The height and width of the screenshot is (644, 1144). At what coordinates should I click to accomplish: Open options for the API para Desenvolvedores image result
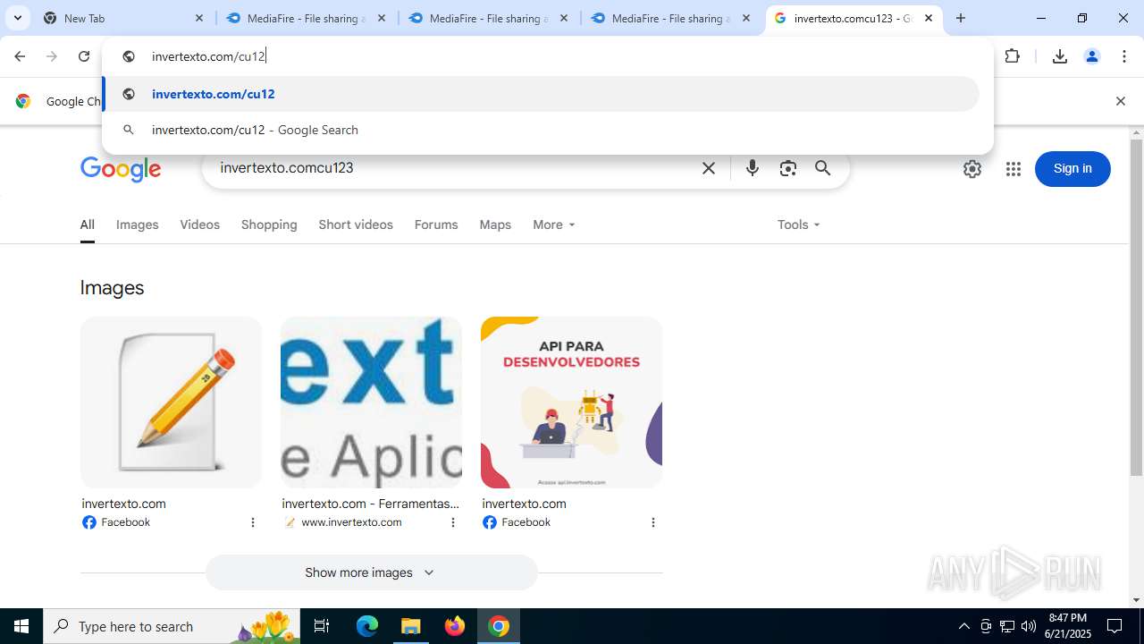[x=653, y=522]
